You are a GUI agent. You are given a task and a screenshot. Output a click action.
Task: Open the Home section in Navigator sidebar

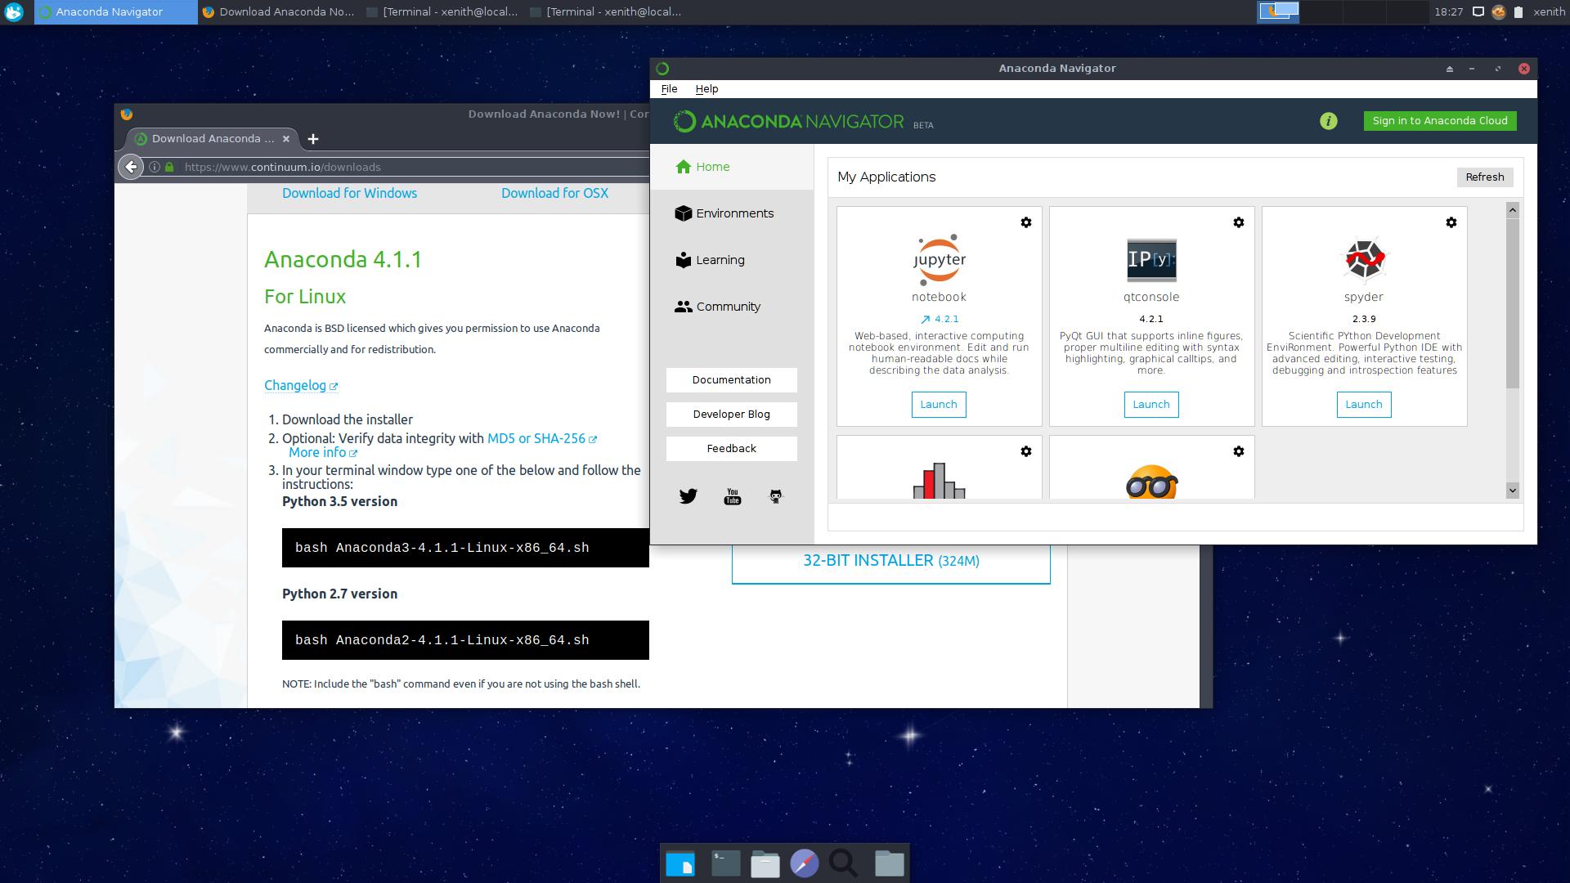coord(732,167)
